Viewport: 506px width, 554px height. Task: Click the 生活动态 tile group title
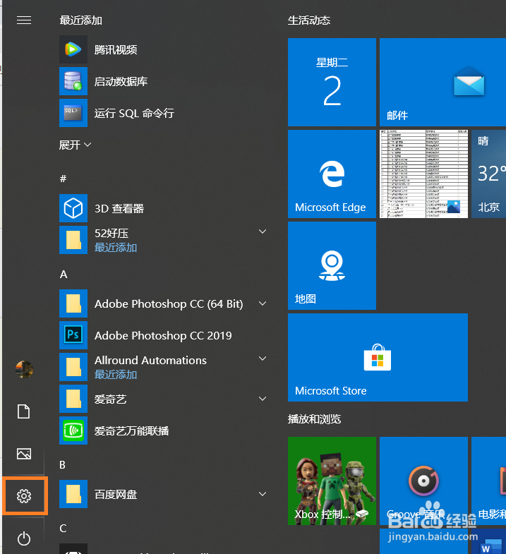[309, 20]
